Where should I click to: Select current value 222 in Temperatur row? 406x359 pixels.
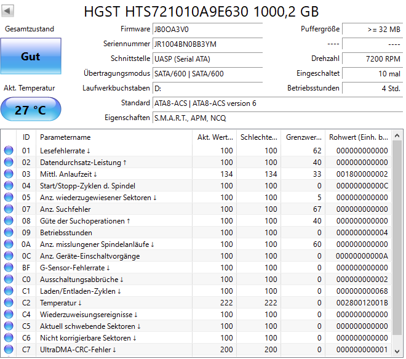(x=226, y=303)
